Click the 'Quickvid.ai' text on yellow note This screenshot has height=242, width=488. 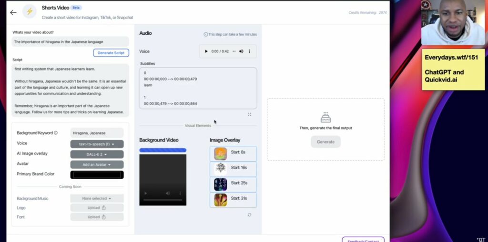pos(441,80)
